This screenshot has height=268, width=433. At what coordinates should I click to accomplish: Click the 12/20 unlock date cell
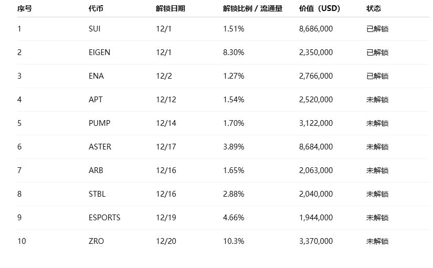point(166,241)
